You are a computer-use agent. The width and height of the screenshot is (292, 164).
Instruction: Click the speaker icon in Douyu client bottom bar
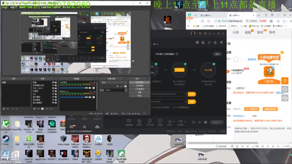click(x=180, y=121)
